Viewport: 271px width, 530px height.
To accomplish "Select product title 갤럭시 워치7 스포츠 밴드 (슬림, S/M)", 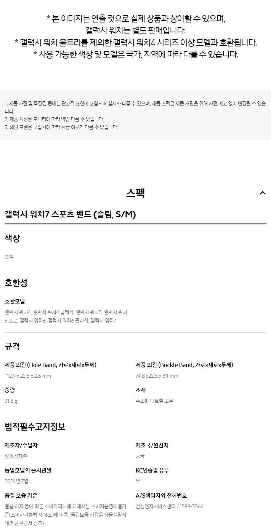I will coord(71,215).
